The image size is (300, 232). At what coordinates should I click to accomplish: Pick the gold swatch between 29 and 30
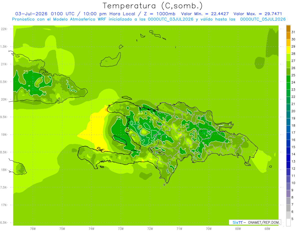coord(288,43)
